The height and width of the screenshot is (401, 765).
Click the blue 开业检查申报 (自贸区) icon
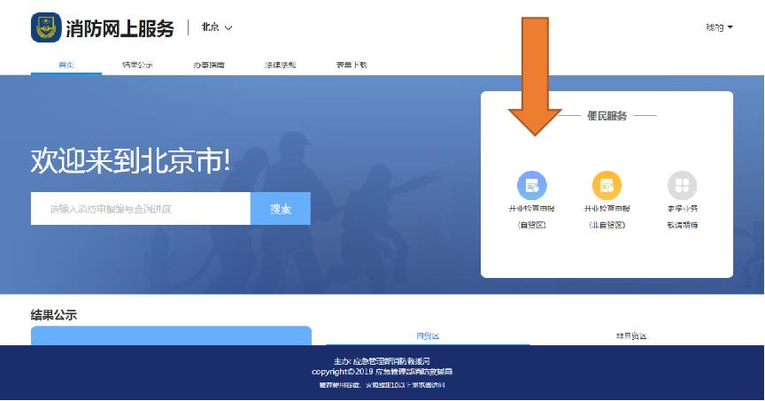point(532,185)
